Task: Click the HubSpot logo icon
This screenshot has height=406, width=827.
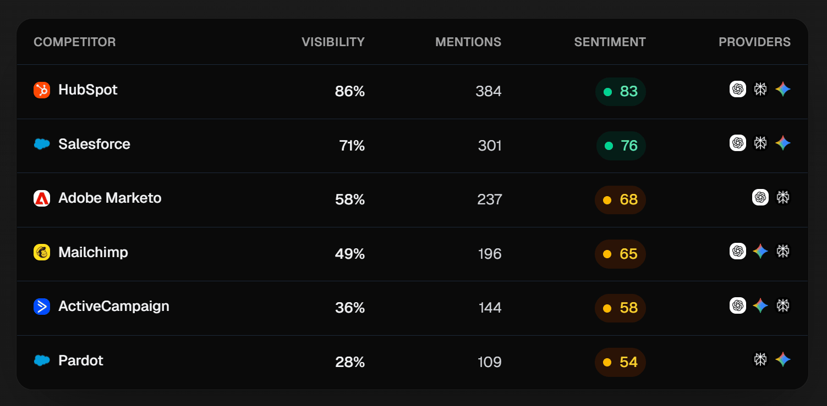Action: click(42, 90)
